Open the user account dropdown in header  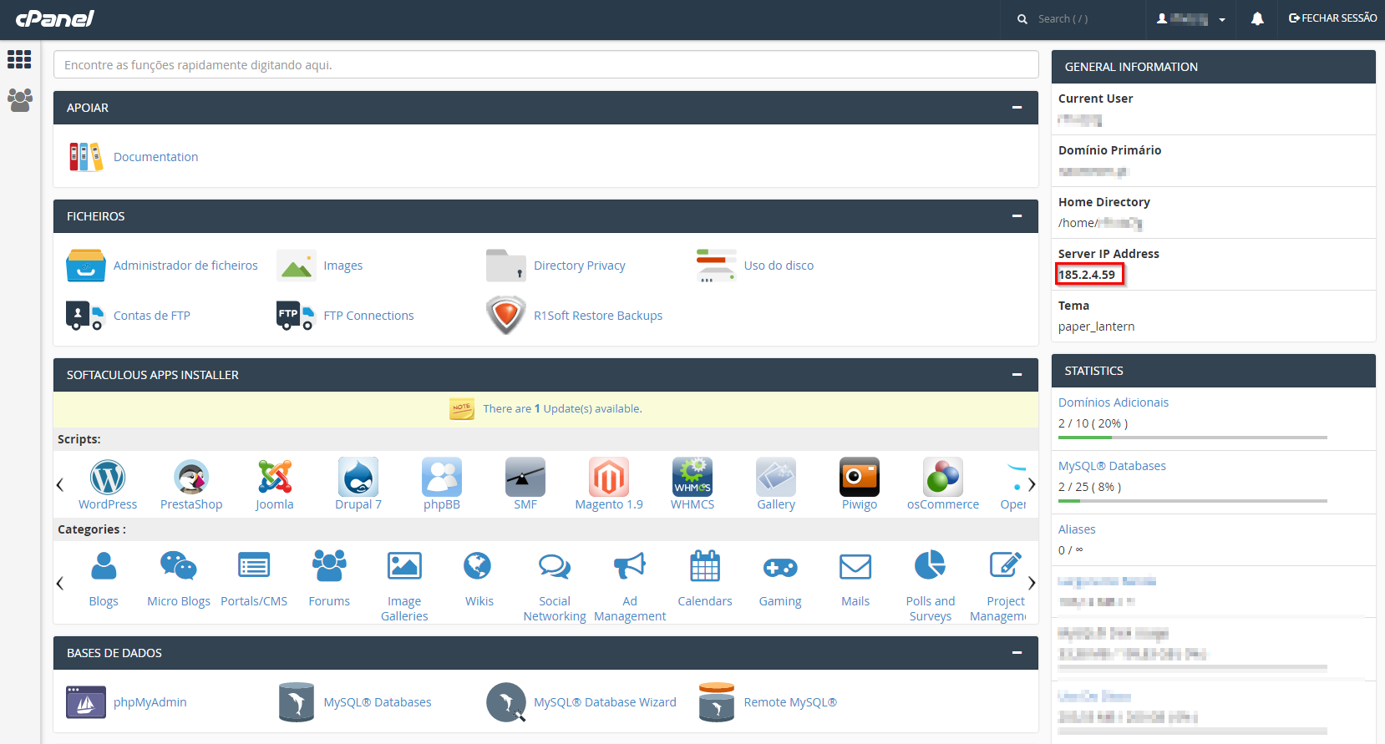[x=1191, y=18]
